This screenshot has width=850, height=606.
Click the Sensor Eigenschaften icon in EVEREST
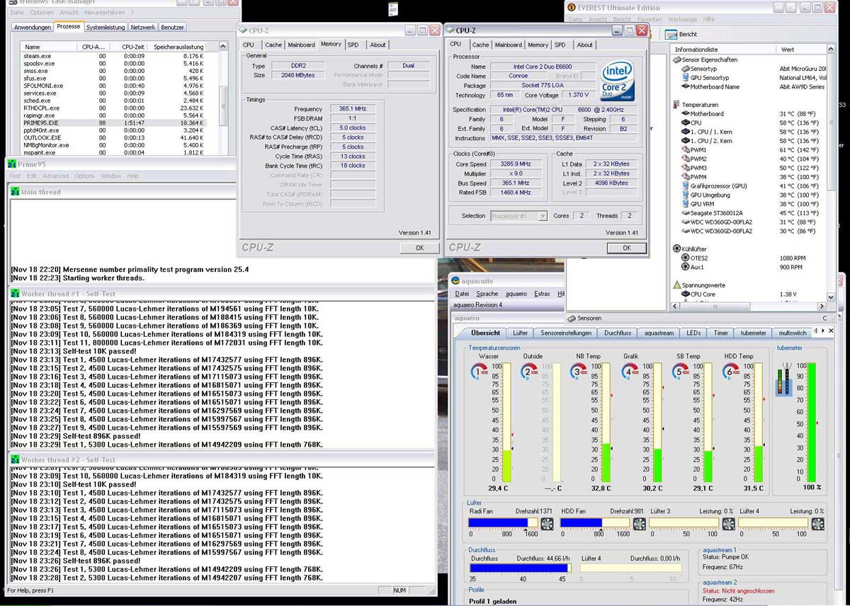click(x=676, y=60)
